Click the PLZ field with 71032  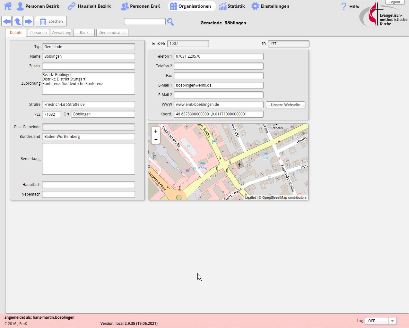(52, 114)
